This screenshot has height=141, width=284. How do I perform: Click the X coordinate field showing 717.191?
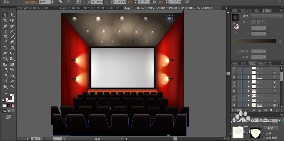click(x=97, y=2)
